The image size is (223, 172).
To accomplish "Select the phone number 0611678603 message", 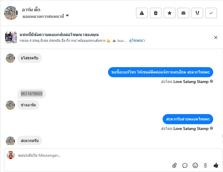I will [x=32, y=94].
